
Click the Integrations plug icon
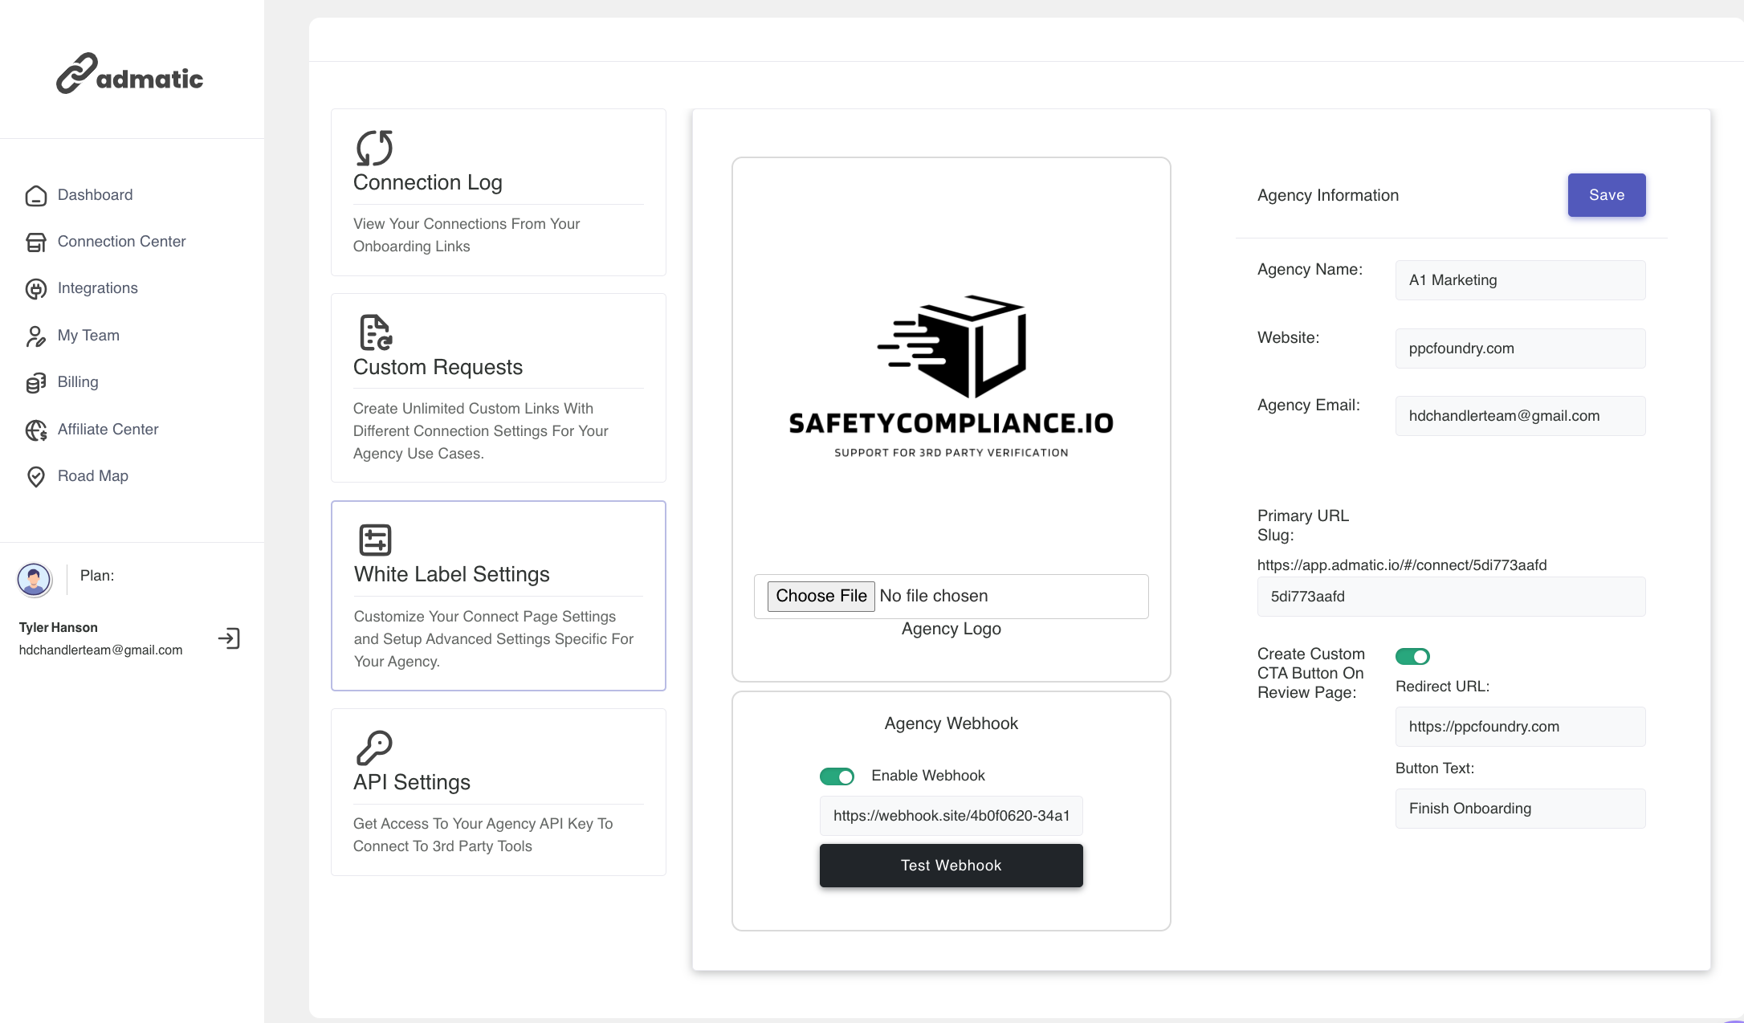[x=36, y=288]
